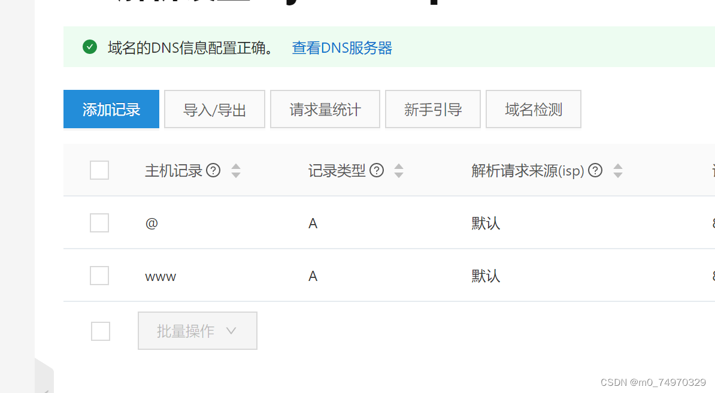Check the box for the @ record

click(x=99, y=223)
